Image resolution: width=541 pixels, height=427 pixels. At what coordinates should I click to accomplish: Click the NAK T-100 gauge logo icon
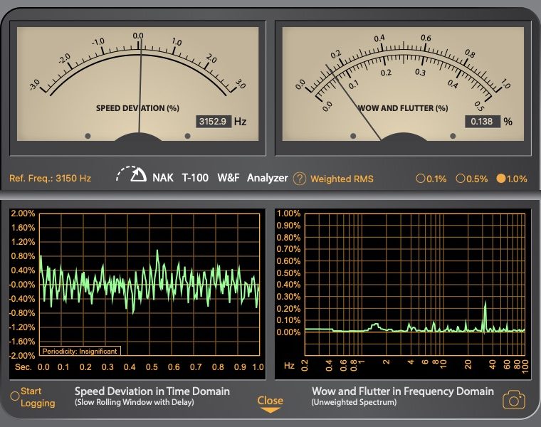coord(132,174)
